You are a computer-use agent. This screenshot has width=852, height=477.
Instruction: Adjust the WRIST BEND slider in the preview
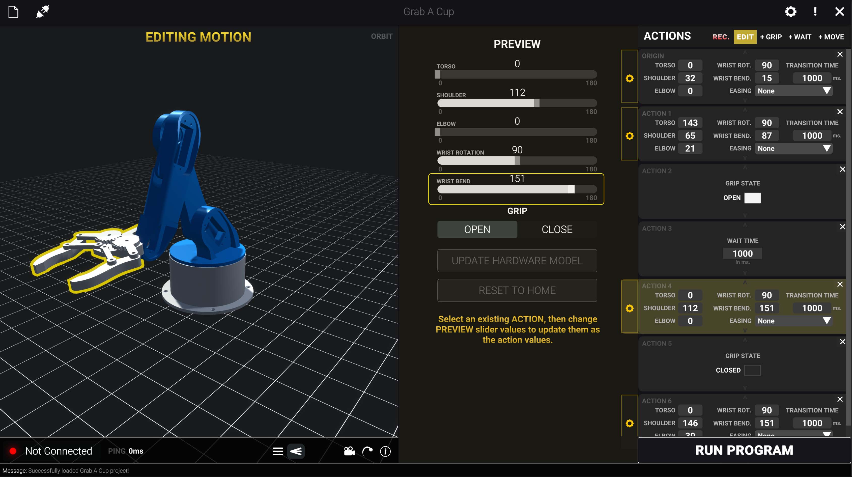tap(517, 189)
